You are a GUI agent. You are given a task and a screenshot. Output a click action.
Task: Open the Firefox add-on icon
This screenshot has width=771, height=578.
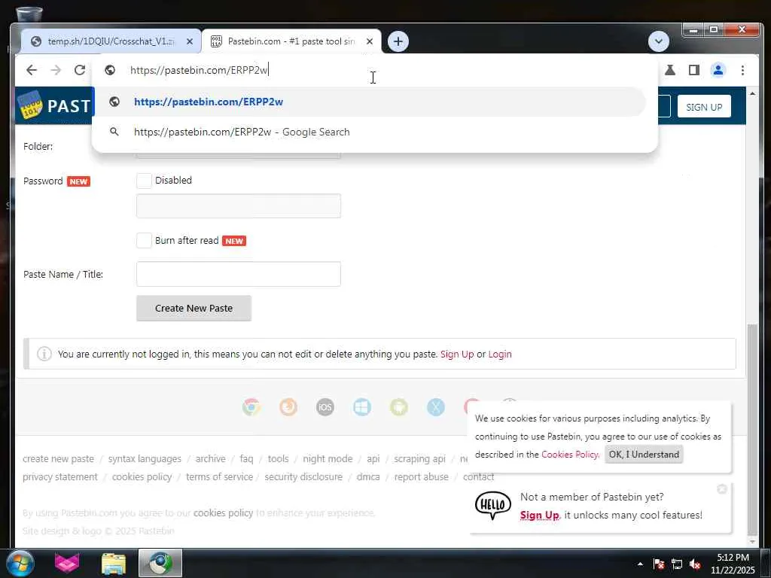tap(288, 407)
